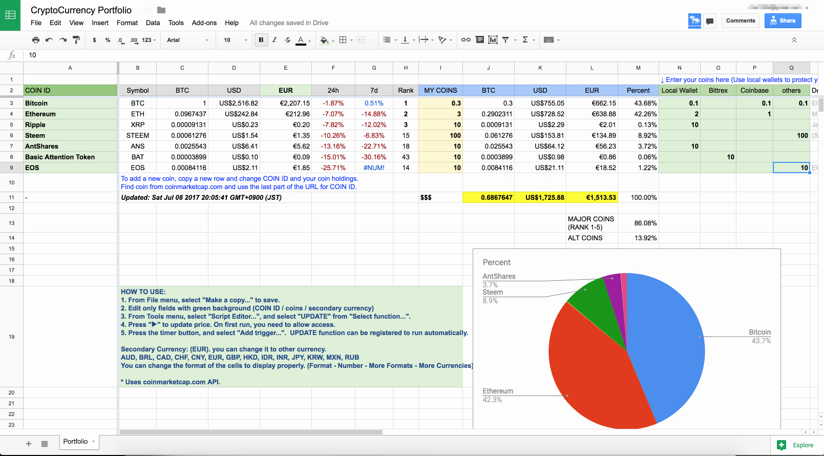Open the chat bubble icon

point(710,21)
